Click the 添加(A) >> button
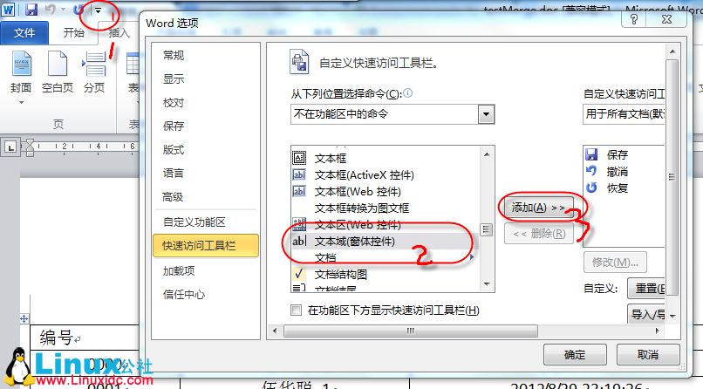Screen dimensions: 703x389 click(537, 208)
